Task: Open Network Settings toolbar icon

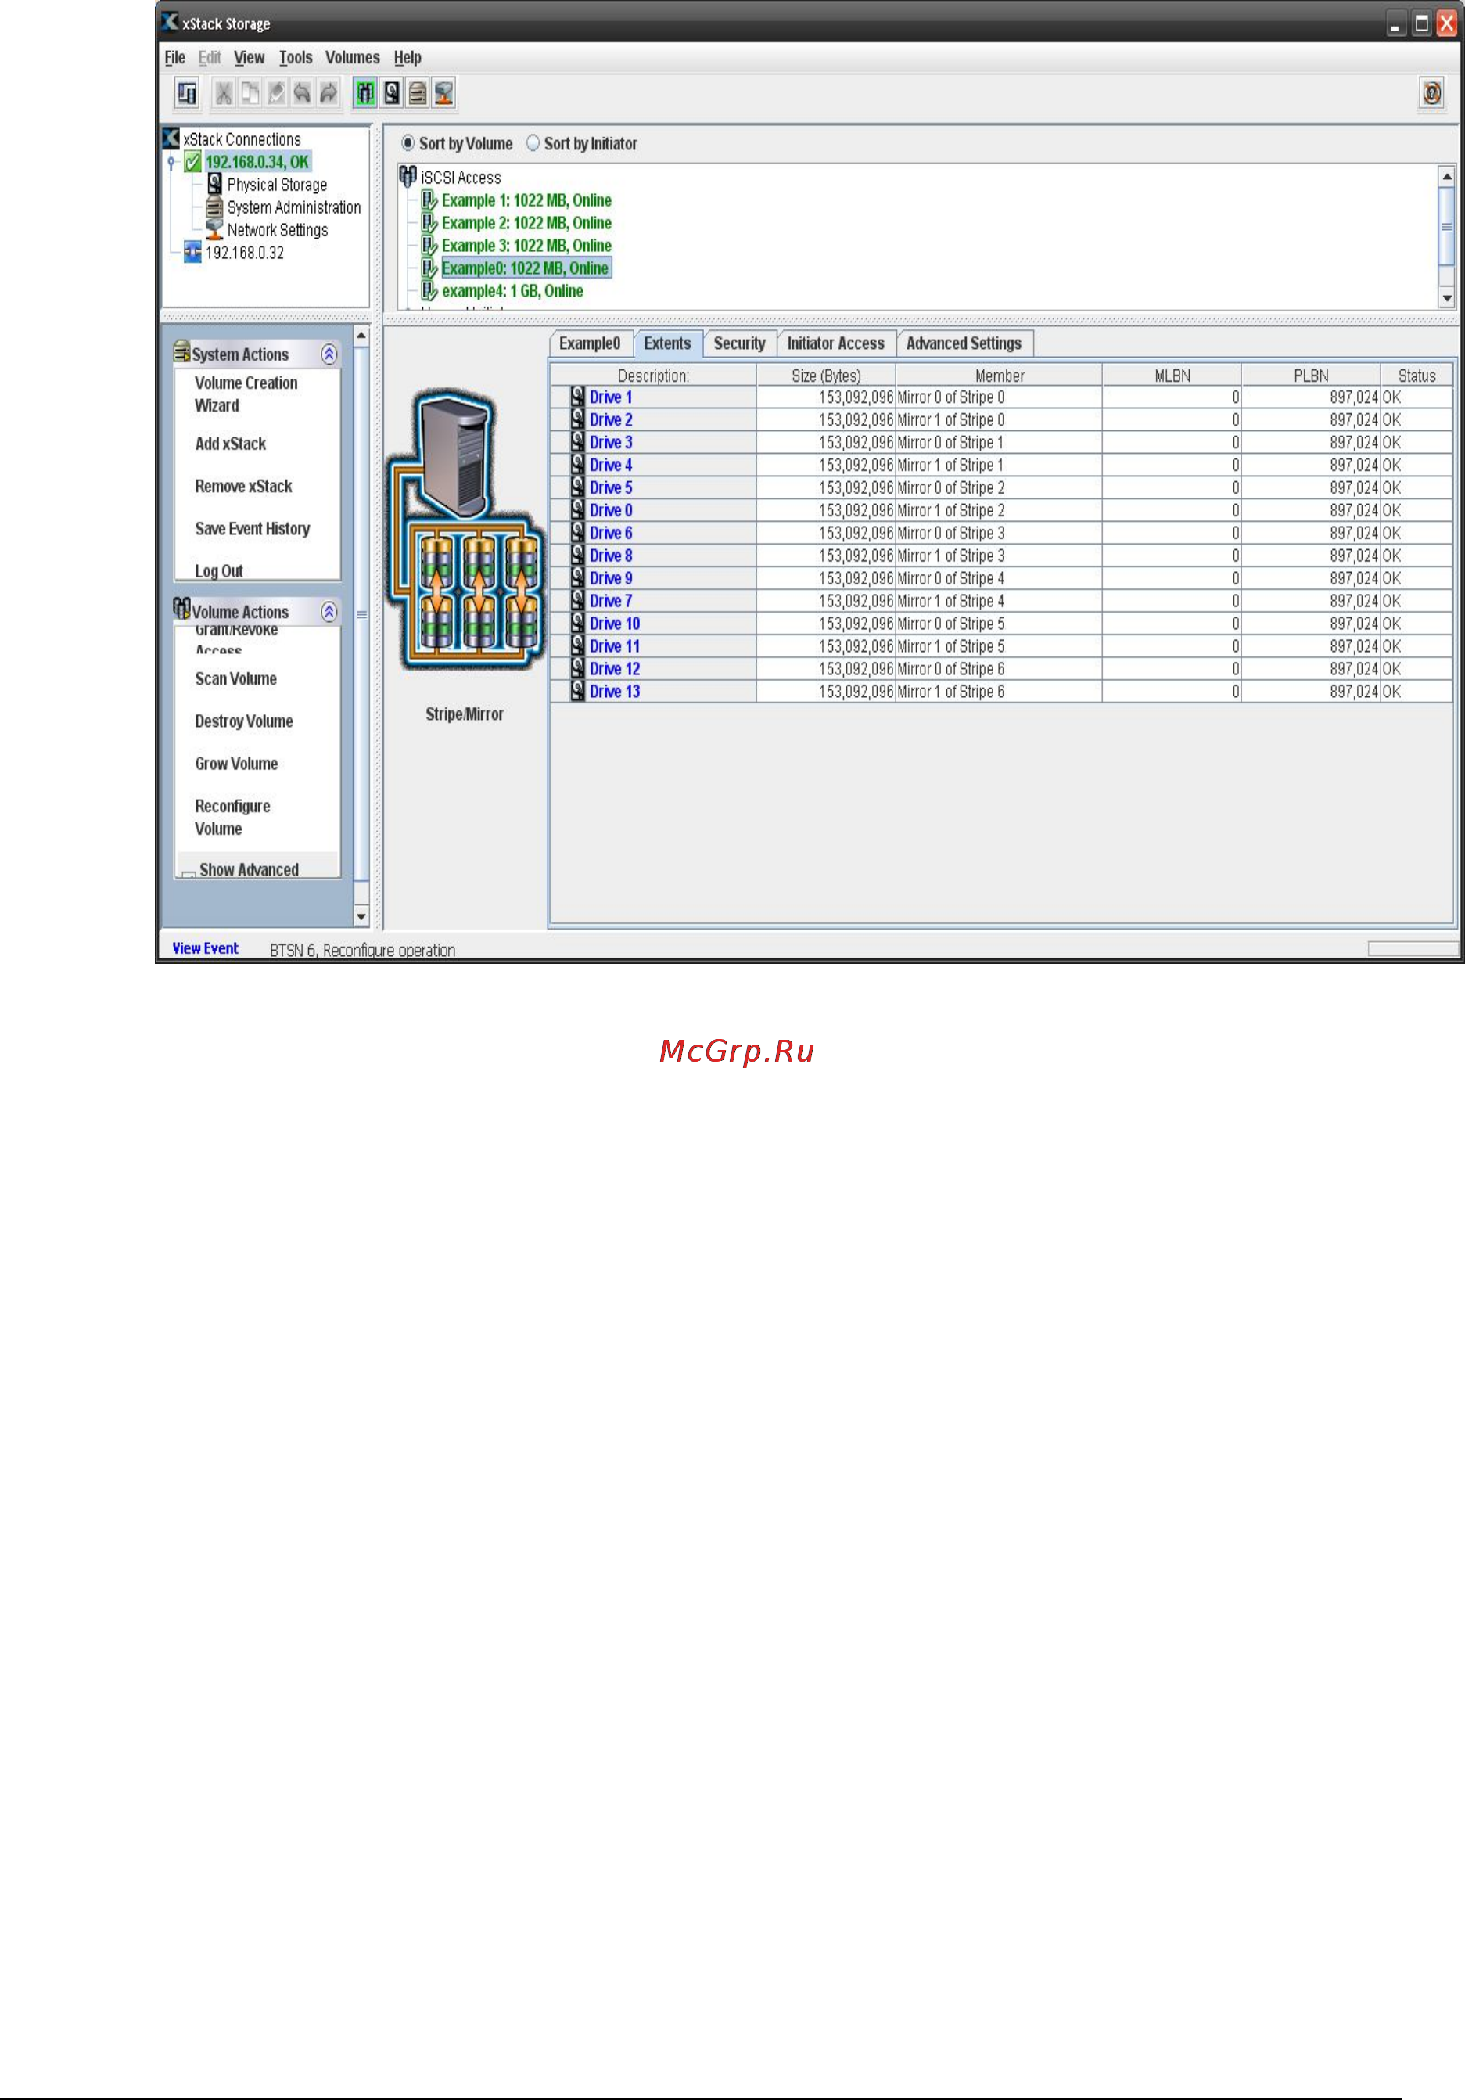Action: (x=443, y=93)
